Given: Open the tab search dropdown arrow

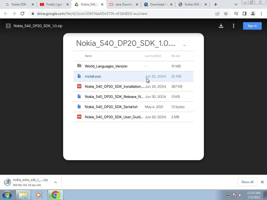Looking at the screenshot, I should point(236,4).
